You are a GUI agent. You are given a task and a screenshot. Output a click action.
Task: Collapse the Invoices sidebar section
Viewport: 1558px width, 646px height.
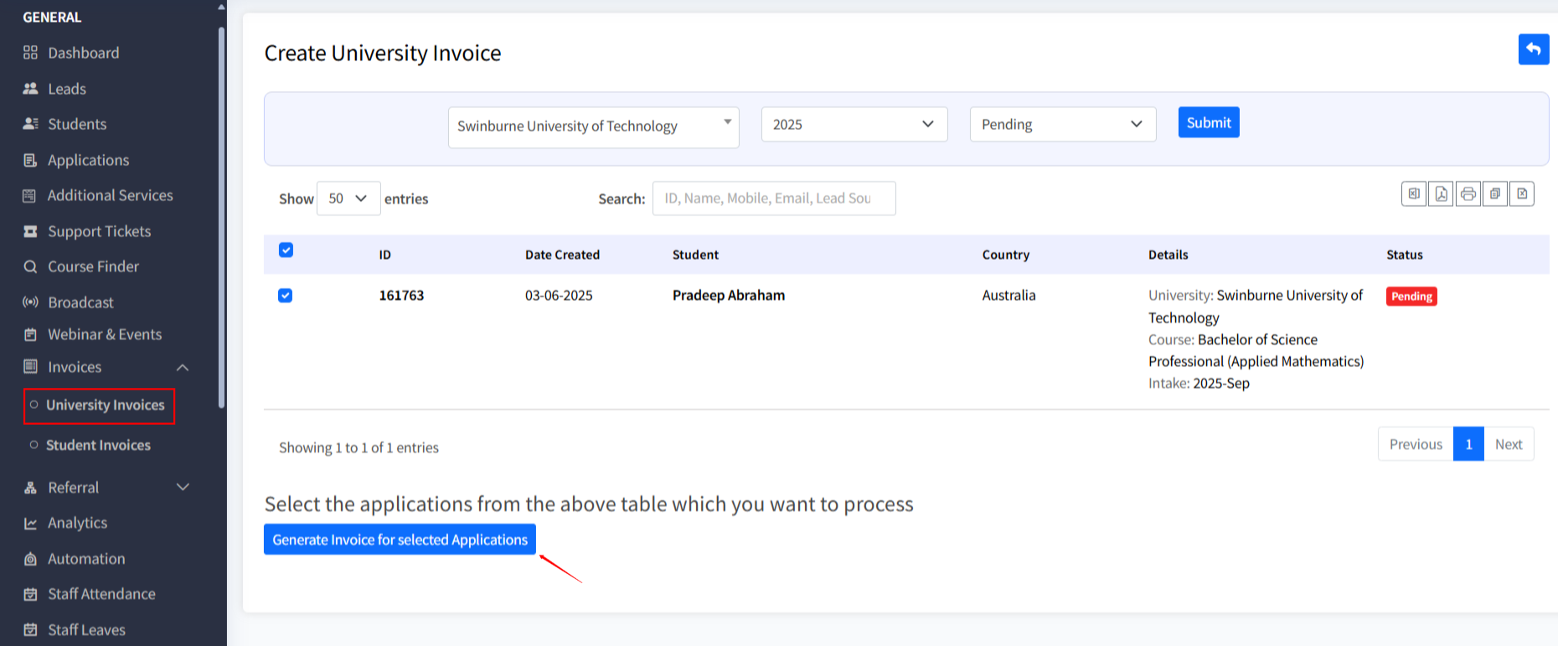(x=183, y=368)
